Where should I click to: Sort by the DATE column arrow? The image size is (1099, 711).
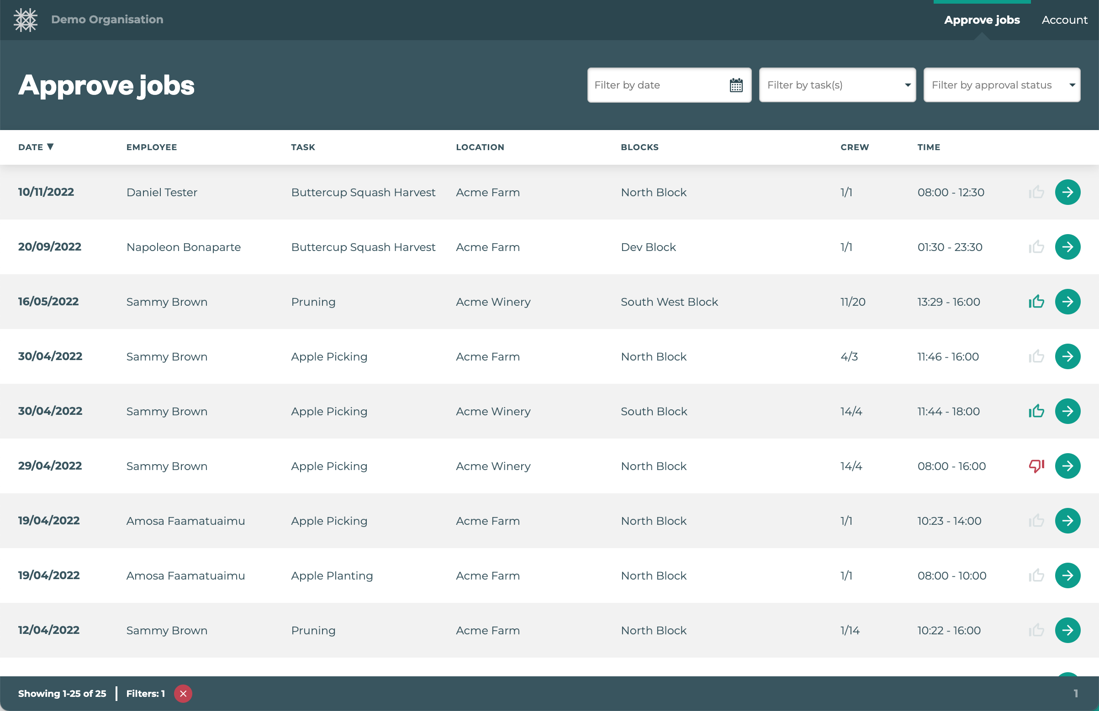(x=50, y=147)
